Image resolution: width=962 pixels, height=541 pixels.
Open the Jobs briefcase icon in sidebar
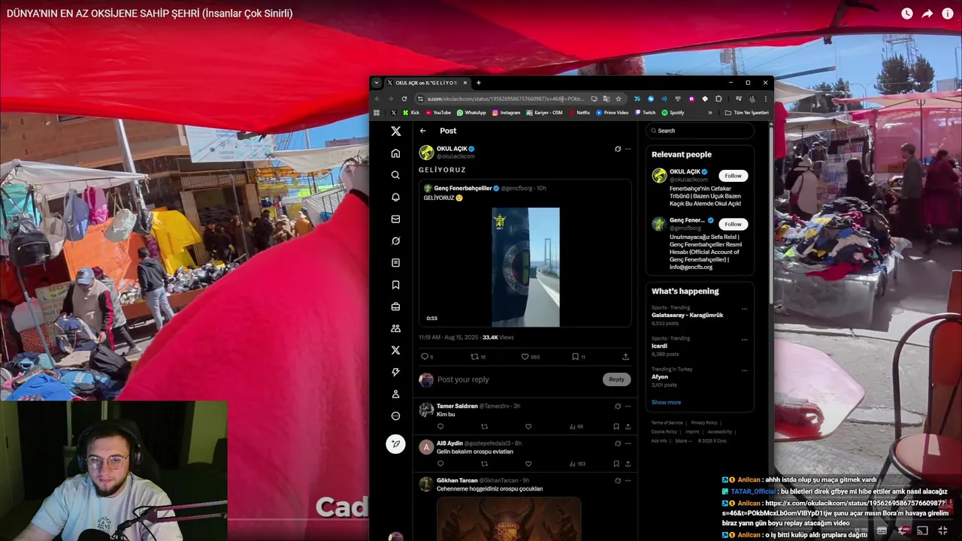coord(395,307)
